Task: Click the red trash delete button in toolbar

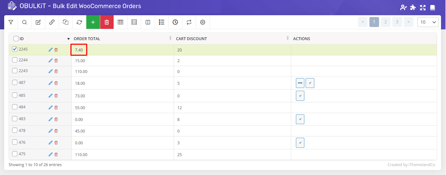Action: (x=107, y=22)
